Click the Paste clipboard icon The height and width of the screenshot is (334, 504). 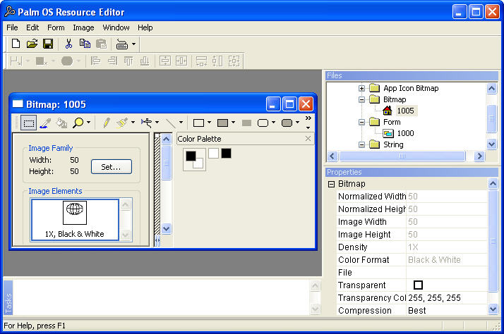[x=101, y=43]
